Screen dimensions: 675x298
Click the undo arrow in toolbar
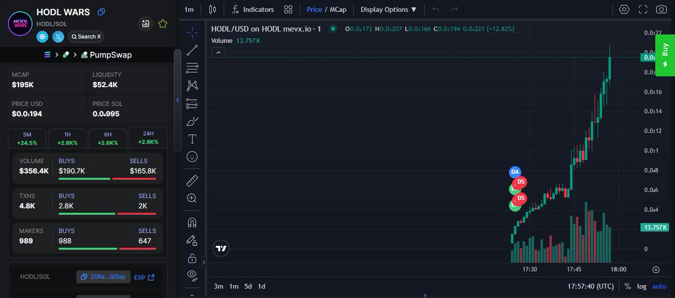[436, 10]
